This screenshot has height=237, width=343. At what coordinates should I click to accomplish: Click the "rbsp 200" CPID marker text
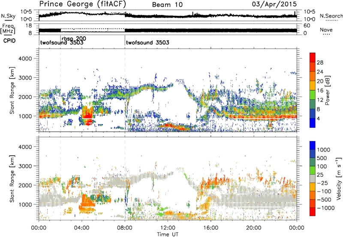(x=74, y=39)
